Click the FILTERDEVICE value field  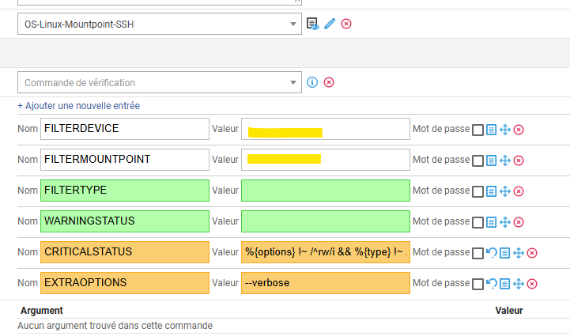point(326,129)
